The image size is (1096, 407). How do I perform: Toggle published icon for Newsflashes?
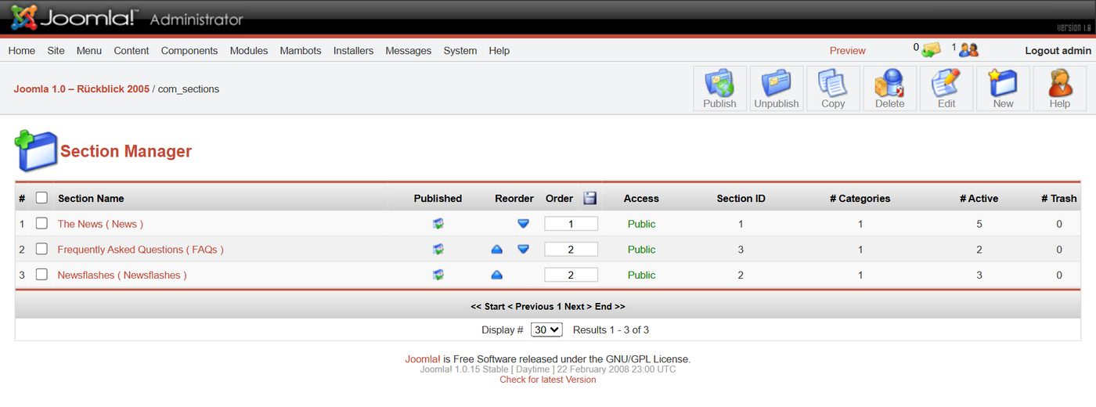(438, 275)
